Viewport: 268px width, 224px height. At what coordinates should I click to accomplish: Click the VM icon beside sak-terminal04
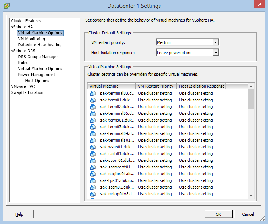93,134
